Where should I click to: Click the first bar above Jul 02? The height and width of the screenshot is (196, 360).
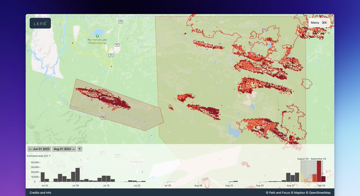(x=43, y=177)
